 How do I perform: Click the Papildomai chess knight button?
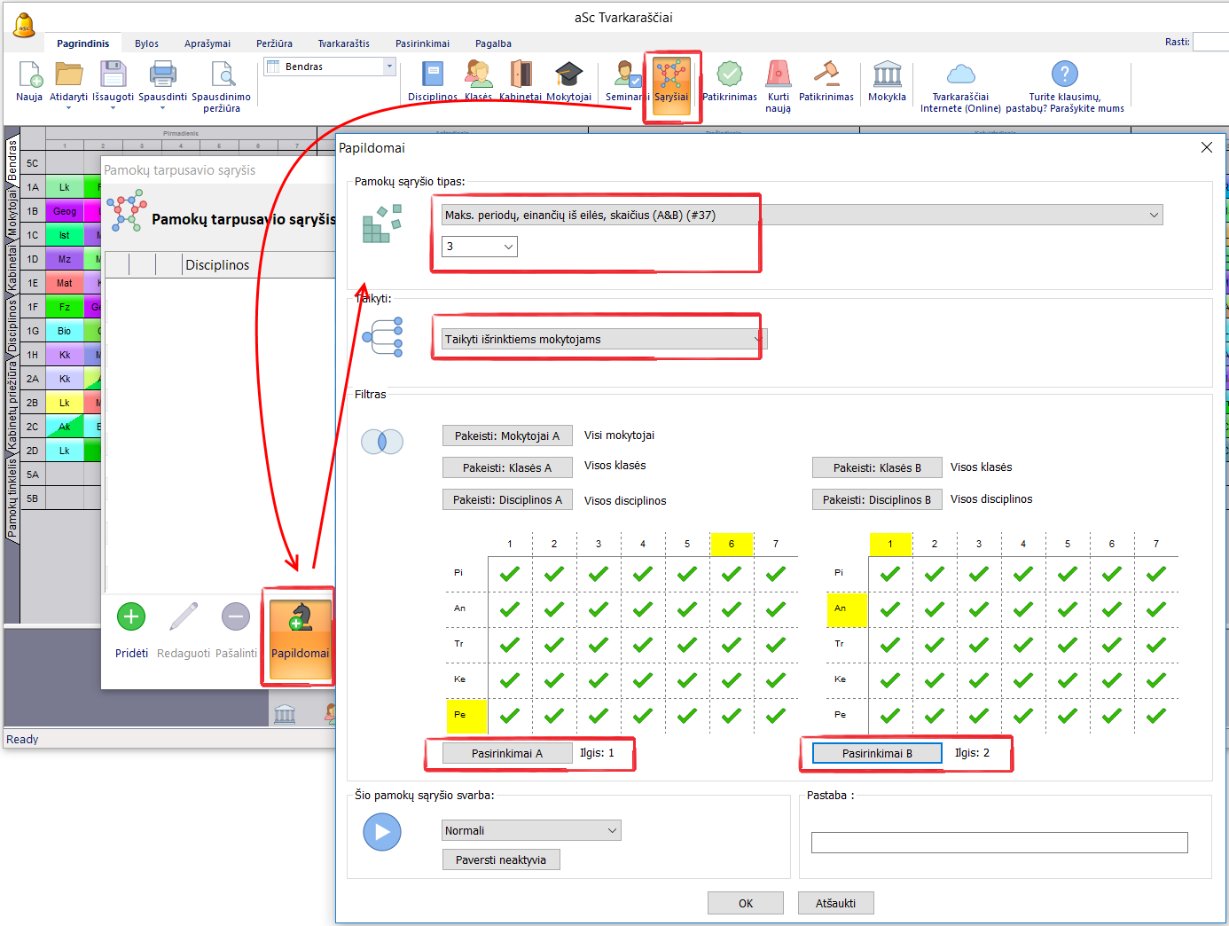tap(300, 633)
